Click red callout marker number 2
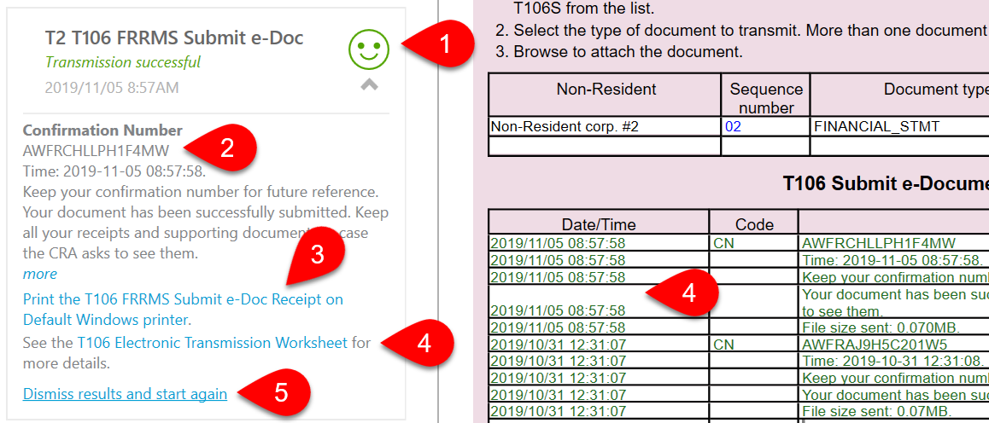Screen dimensions: 989x423 pos(226,148)
